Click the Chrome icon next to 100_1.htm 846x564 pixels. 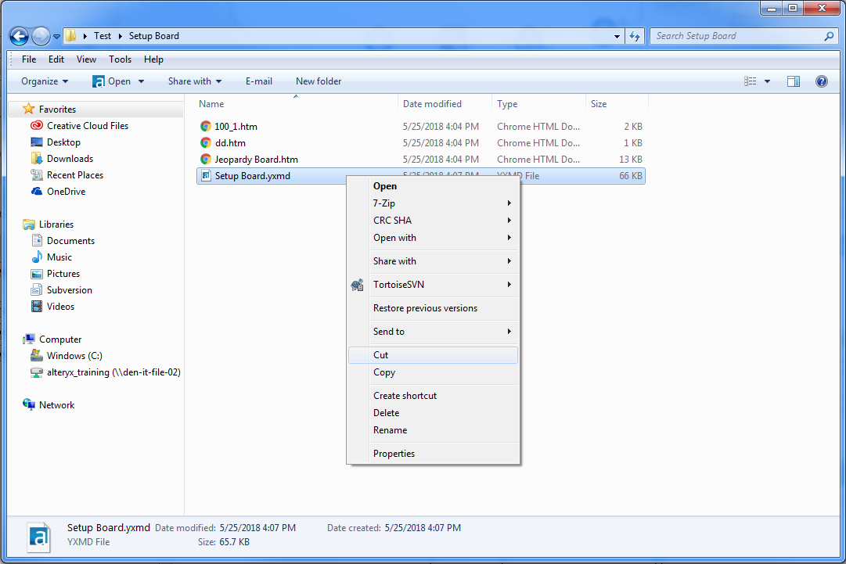click(205, 126)
